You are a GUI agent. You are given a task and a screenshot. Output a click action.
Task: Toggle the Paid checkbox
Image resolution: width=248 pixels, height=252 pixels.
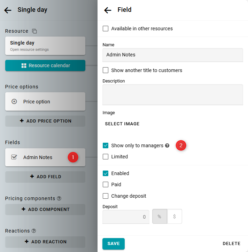tap(106, 184)
